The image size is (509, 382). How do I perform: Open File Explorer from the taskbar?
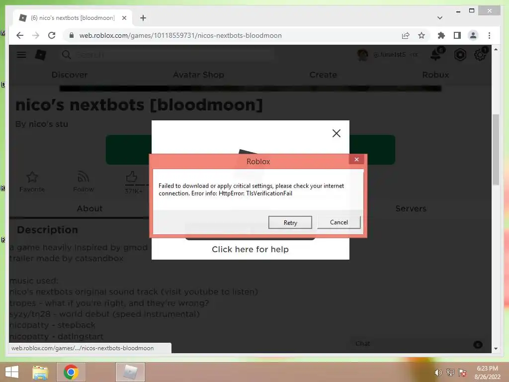tap(40, 372)
